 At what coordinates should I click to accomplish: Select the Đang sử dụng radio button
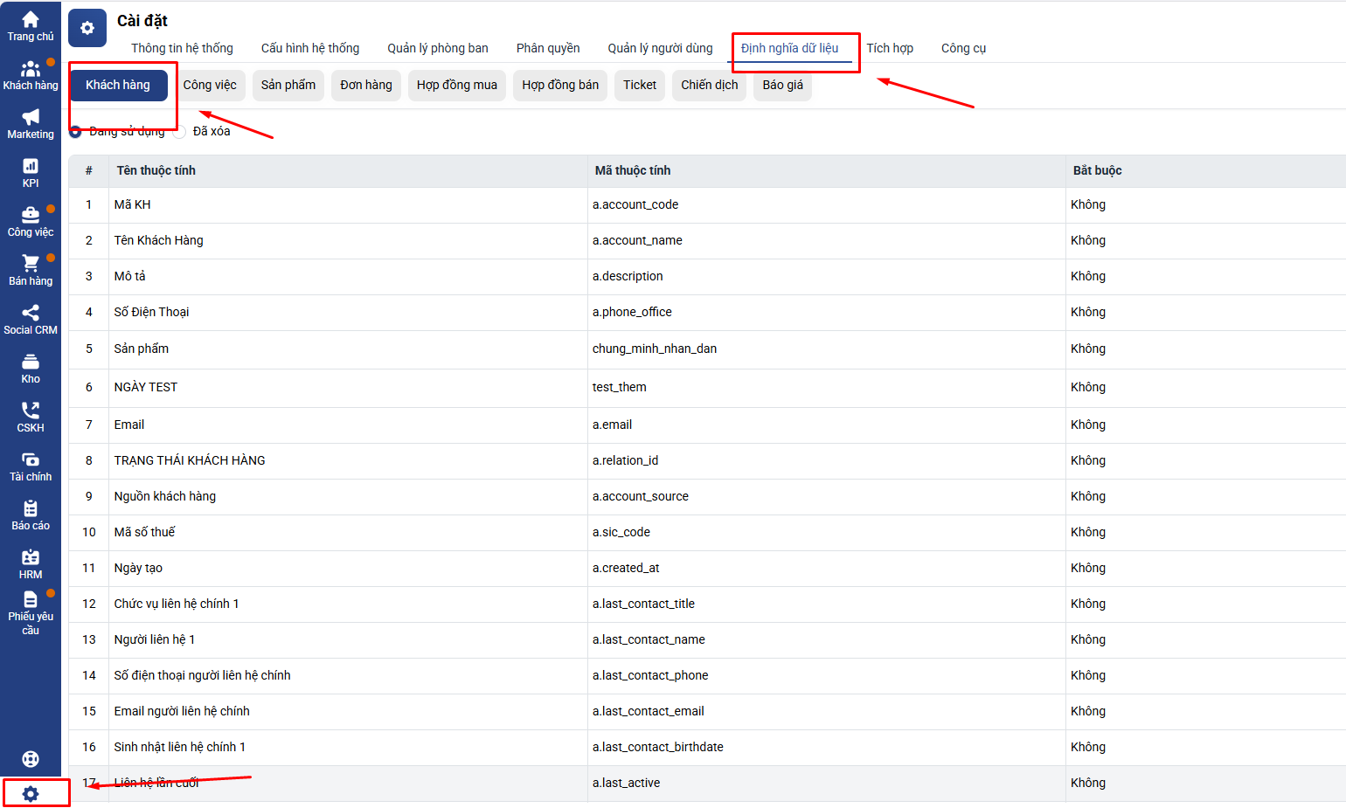tap(76, 132)
